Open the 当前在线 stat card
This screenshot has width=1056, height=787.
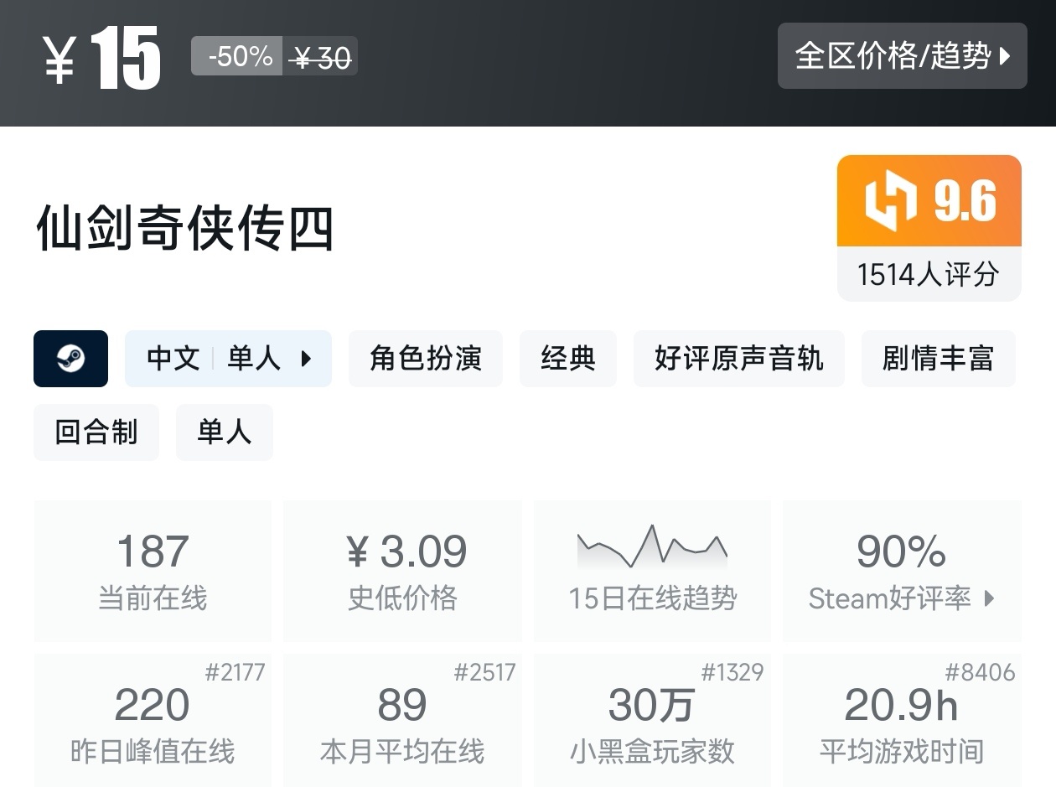pos(153,570)
